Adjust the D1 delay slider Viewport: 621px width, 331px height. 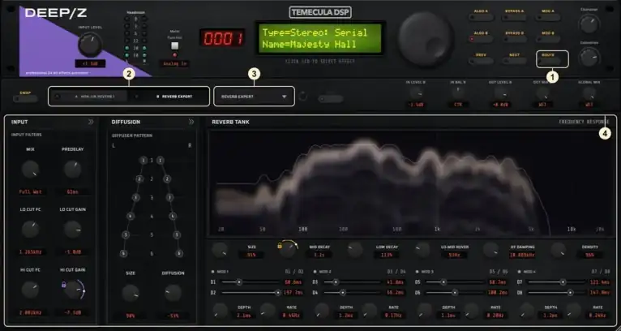(251, 282)
